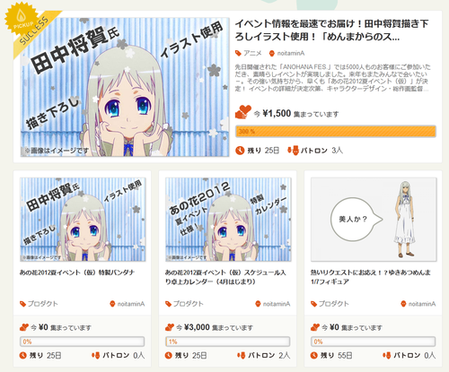Viewport: 449px width, 372px height.
Task: Click the heart-hand icon next to ¥3,000
Action: pyautogui.click(x=170, y=327)
